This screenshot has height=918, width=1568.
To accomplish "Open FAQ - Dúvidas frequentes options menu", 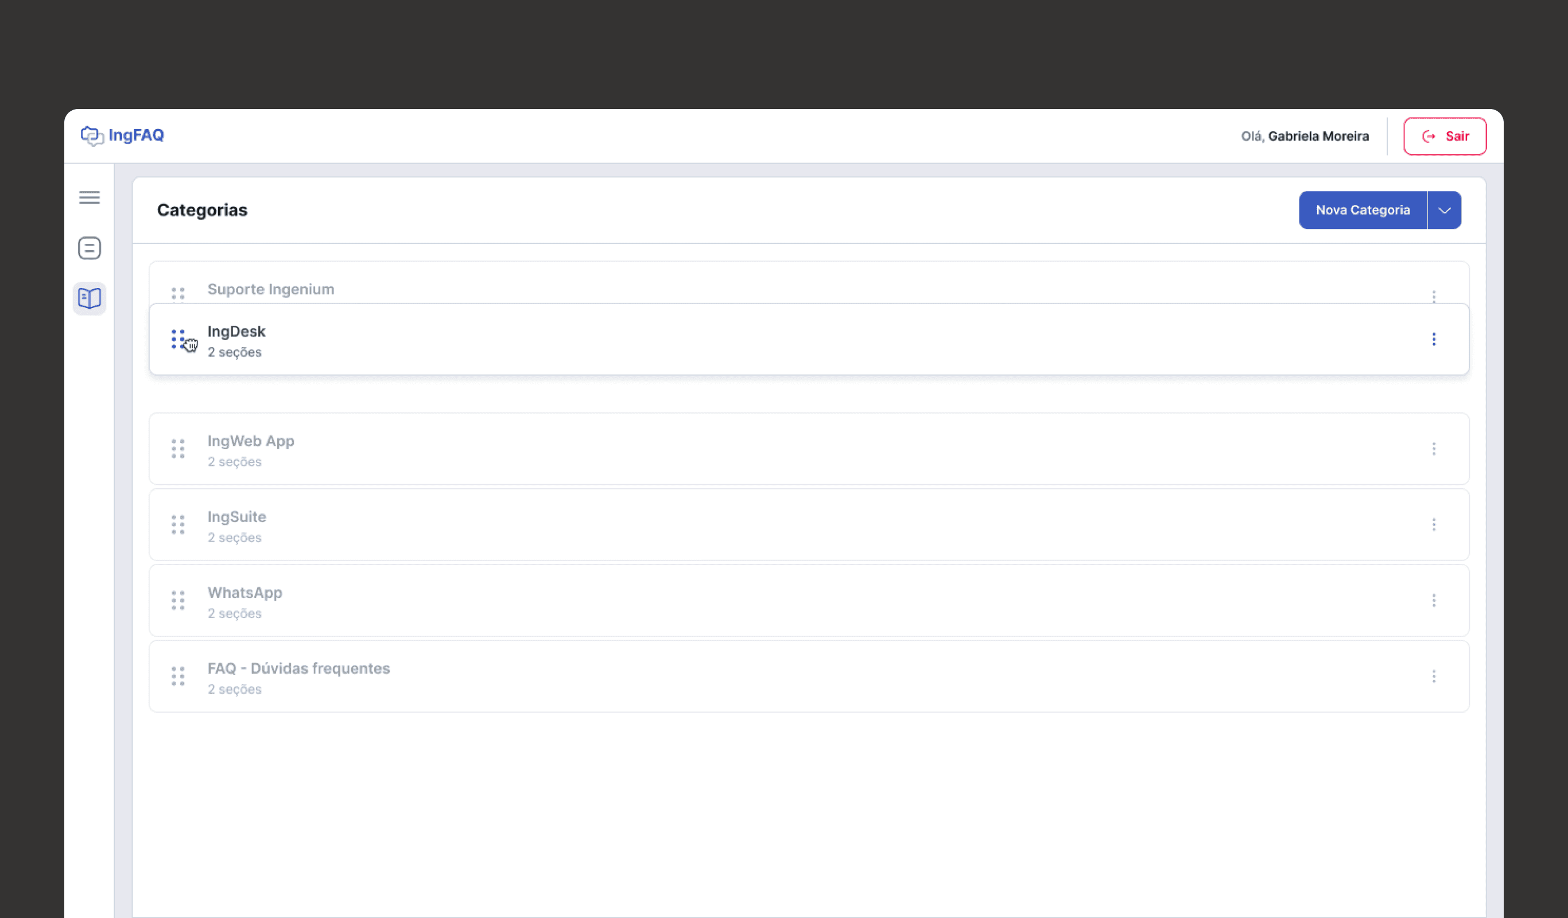I will [1434, 676].
